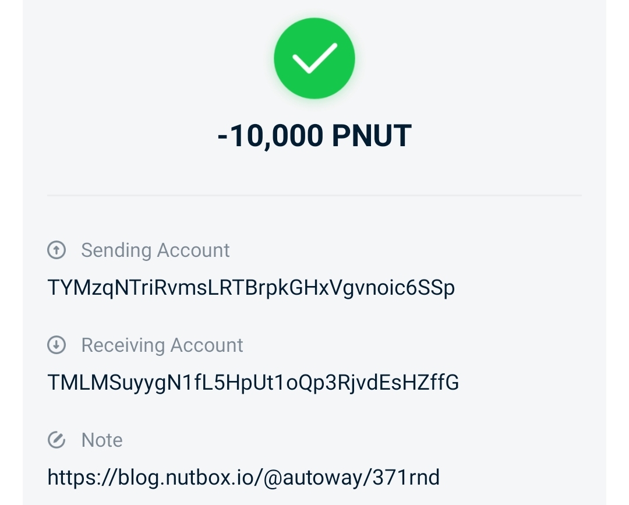Click the Sending Account label
This screenshot has height=505, width=629.
coord(155,250)
